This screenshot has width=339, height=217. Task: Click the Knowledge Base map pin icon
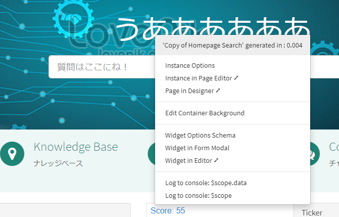[x=12, y=154]
